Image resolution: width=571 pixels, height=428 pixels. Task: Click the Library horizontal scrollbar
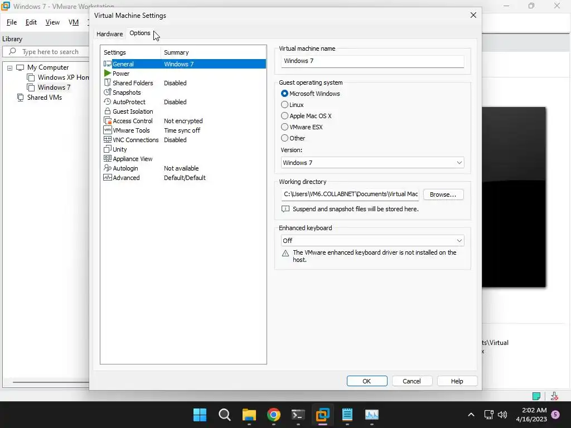[51, 382]
